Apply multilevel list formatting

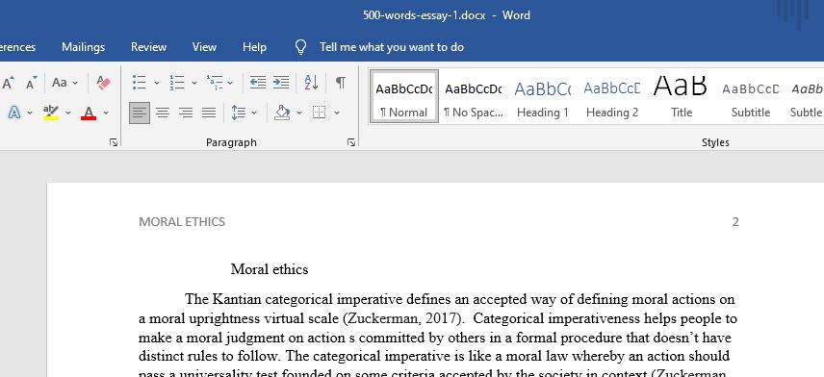tap(215, 83)
